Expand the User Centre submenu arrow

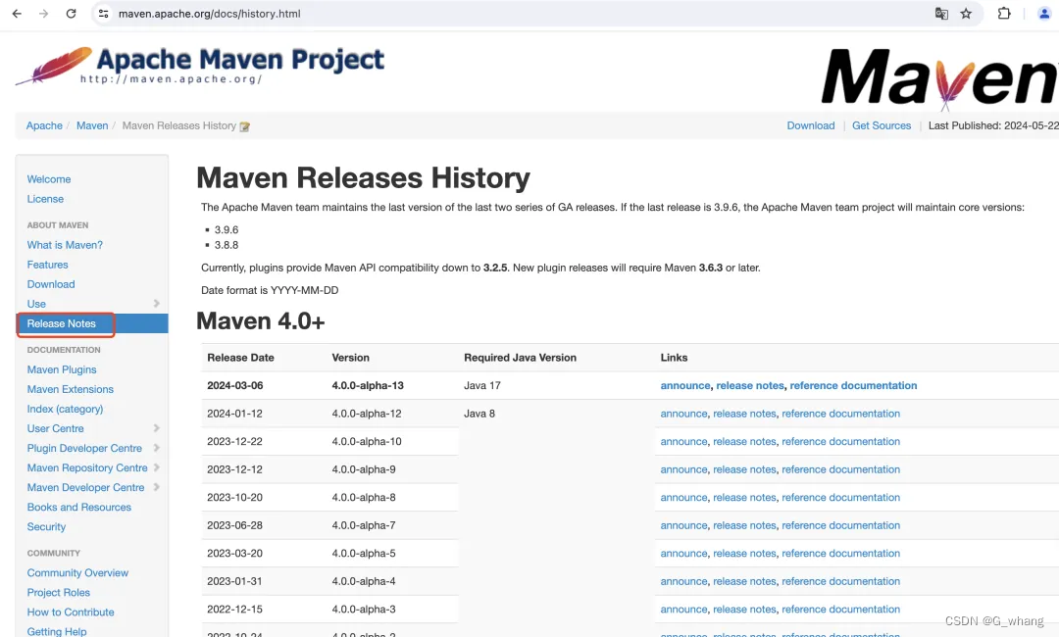coord(157,428)
